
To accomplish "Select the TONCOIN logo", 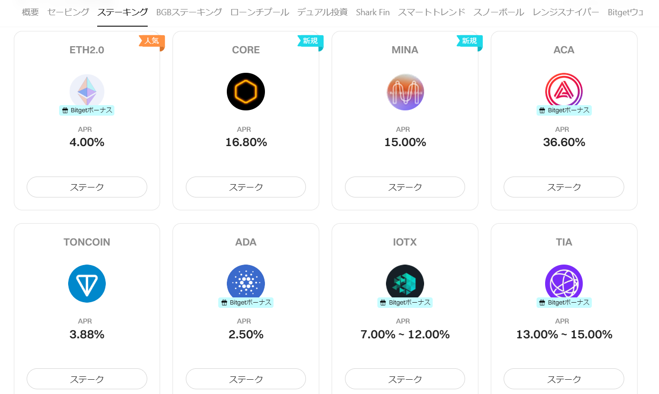I will [87, 284].
